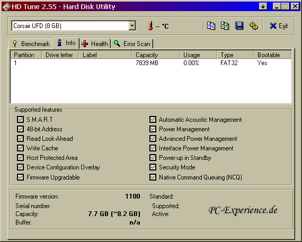Open the options wrench icon
Viewport: 302px width, 242px height.
coord(253,25)
